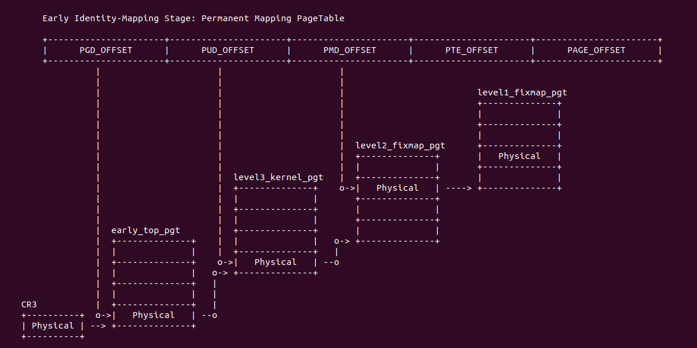Click the top empty row of level1_fixmap_pgt
Viewport: 697px width, 348px height.
pyautogui.click(x=519, y=114)
